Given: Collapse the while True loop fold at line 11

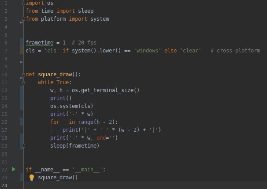Looking at the screenshot, I should coord(23,83).
